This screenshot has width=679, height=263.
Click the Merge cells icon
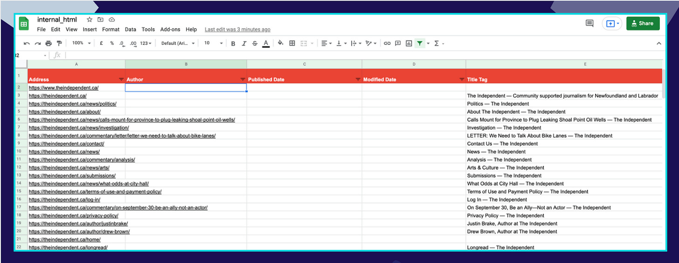coord(304,43)
